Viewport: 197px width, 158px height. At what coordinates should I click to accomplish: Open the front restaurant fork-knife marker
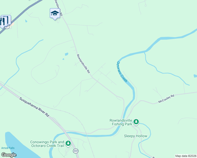[x=3, y=22]
